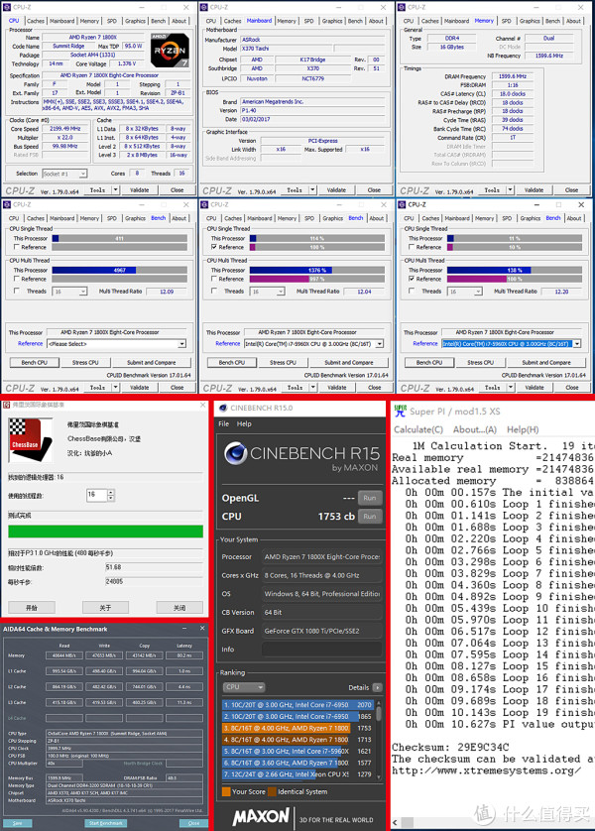The image size is (595, 831).
Task: Select ranking row 1 Intel Core i7-6950 scoring 2070
Action: click(x=297, y=705)
